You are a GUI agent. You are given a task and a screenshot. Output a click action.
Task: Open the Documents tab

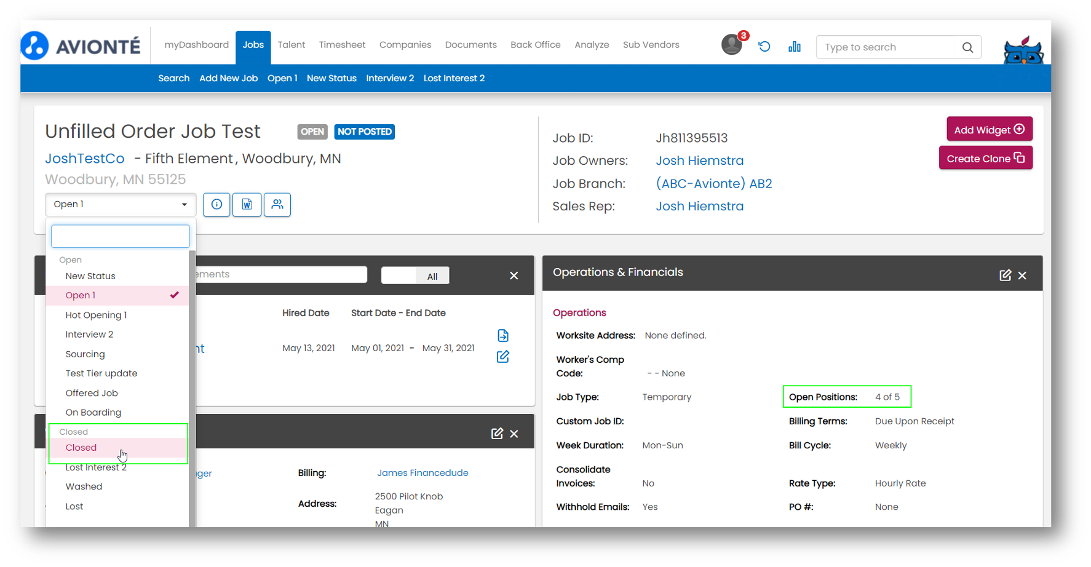click(471, 45)
